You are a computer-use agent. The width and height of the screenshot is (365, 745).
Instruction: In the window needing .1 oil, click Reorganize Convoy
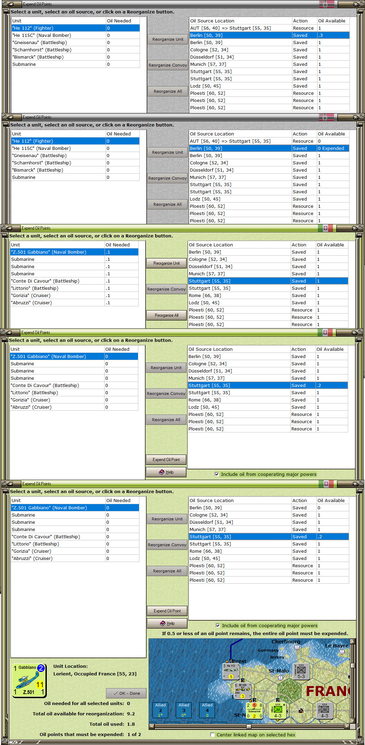click(x=167, y=289)
